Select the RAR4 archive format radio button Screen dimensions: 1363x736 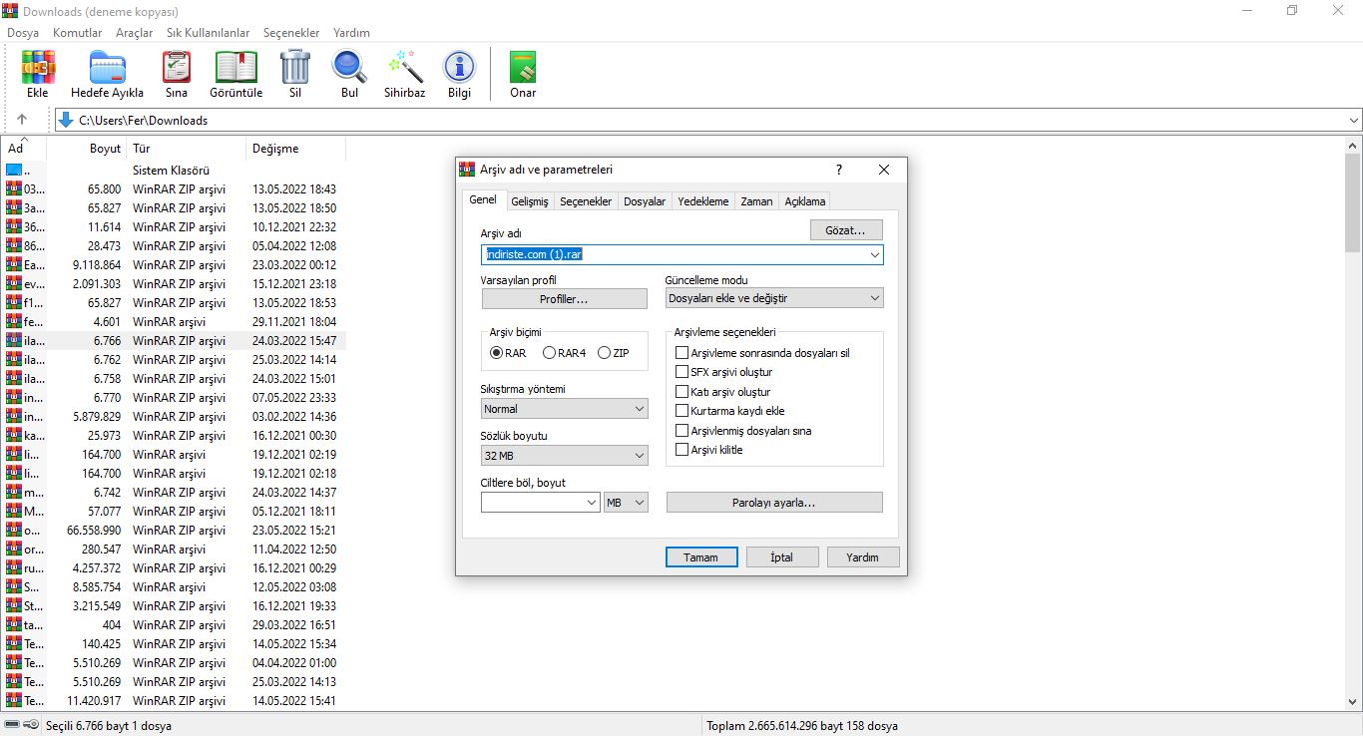[x=549, y=353]
